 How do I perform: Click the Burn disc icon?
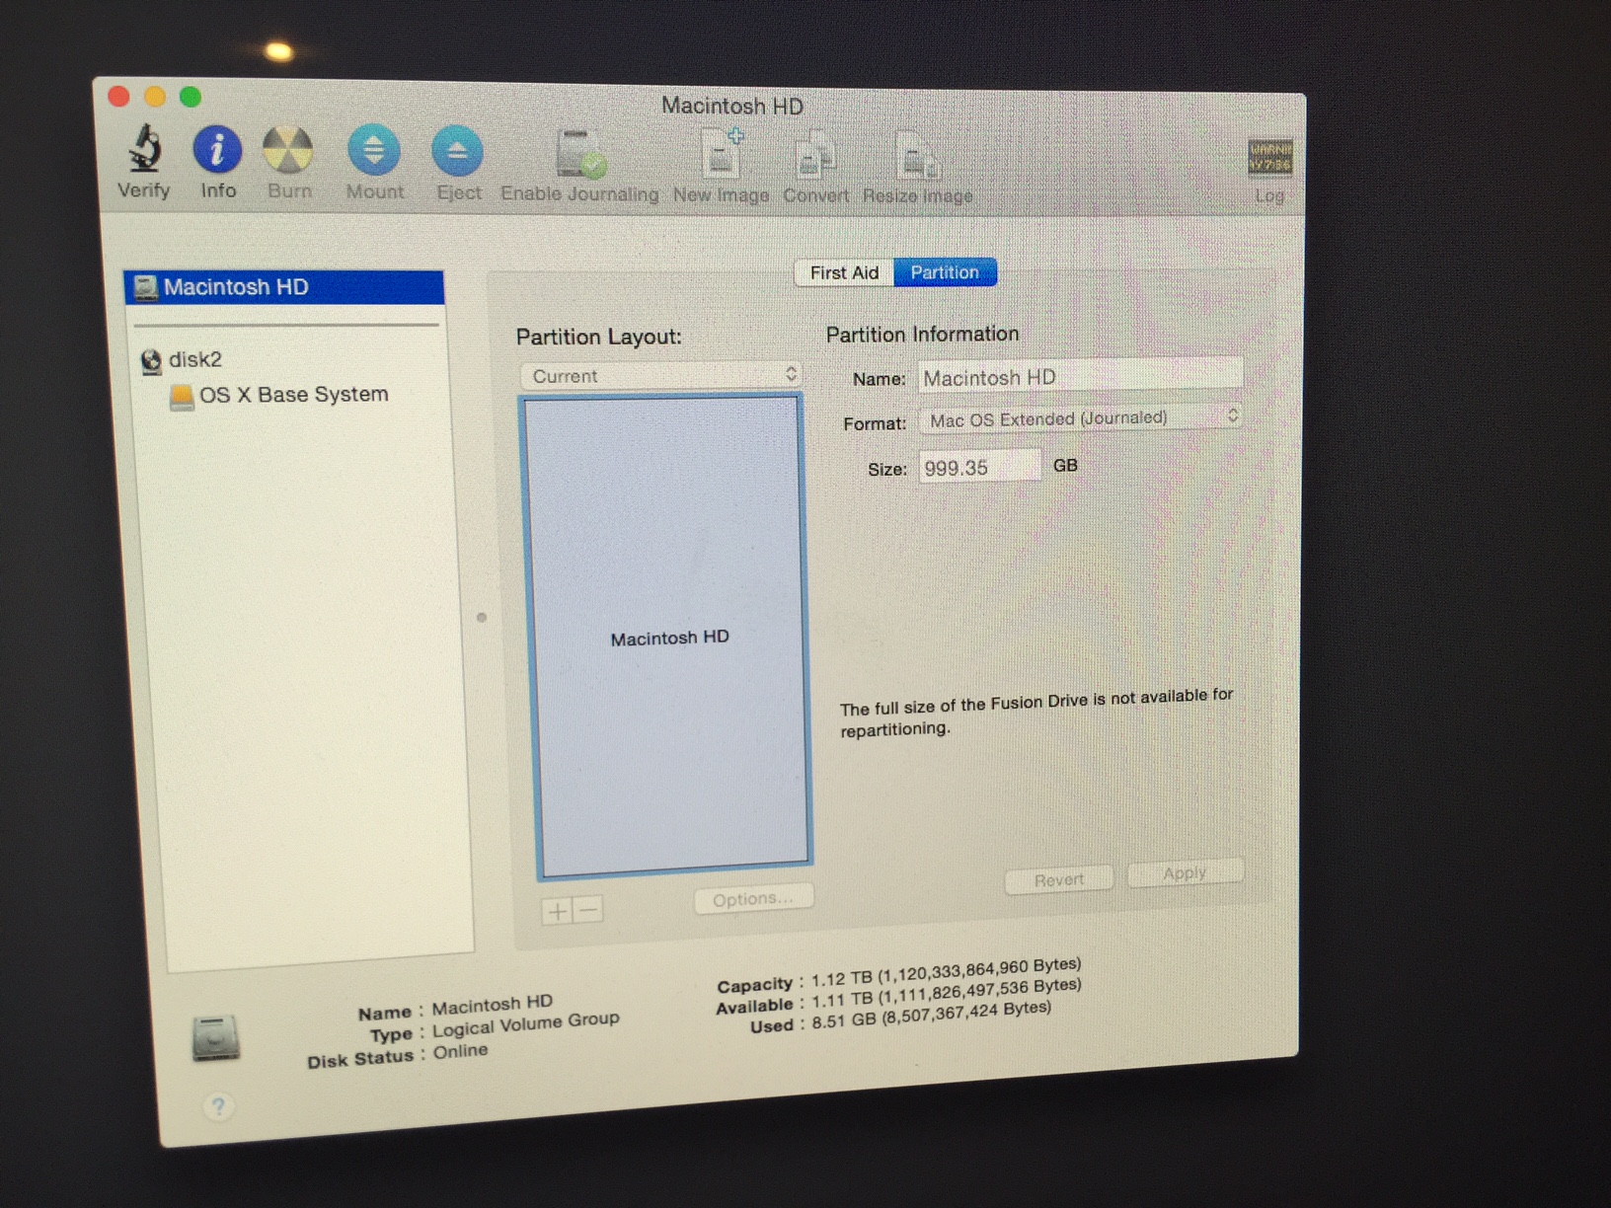click(x=288, y=151)
